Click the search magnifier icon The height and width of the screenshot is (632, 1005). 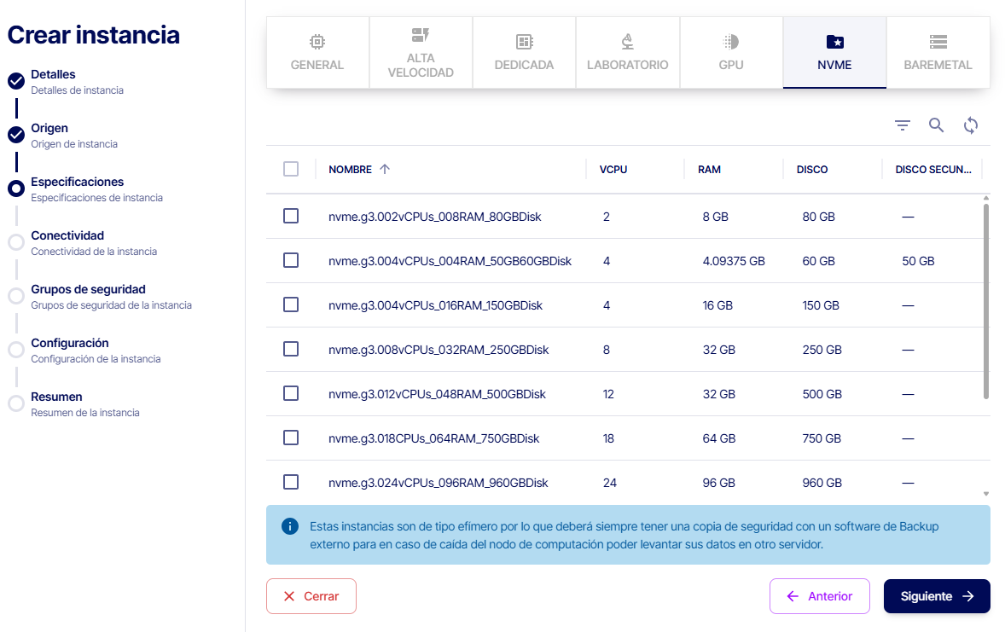point(937,125)
